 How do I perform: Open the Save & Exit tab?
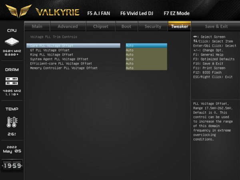[x=216, y=26]
